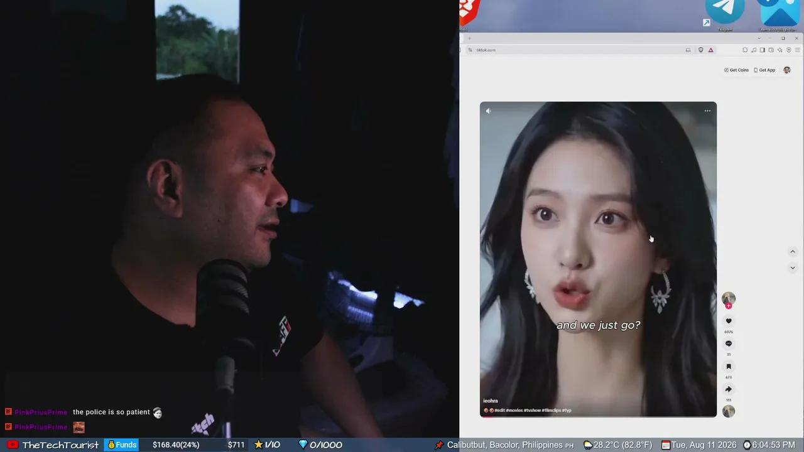Click the diamond icon next to 0/1000
804x452 pixels.
303,444
